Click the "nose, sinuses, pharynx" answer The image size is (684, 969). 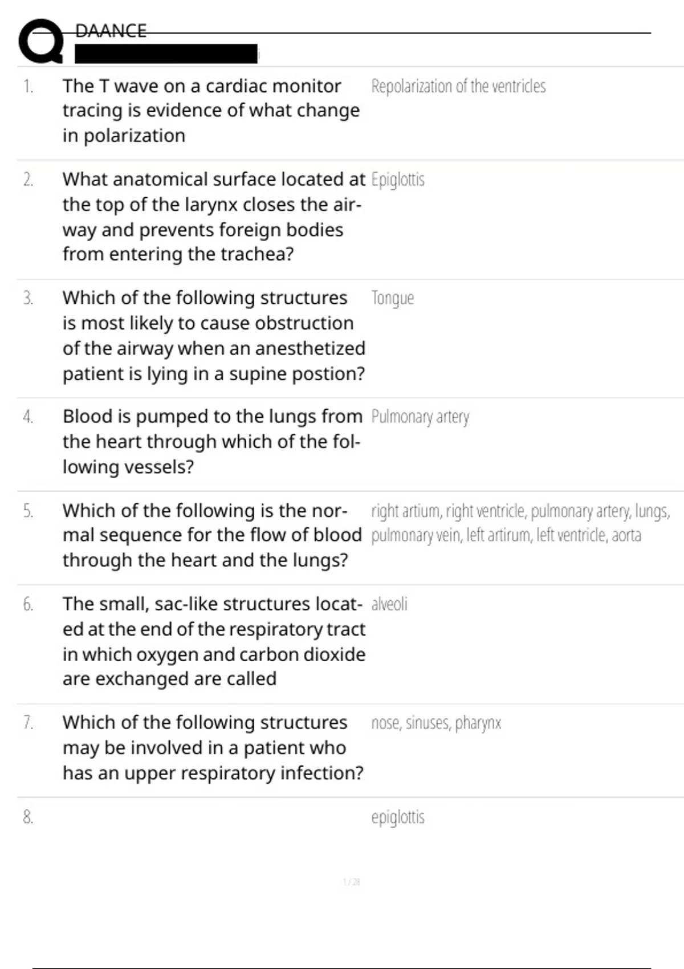[x=436, y=723]
